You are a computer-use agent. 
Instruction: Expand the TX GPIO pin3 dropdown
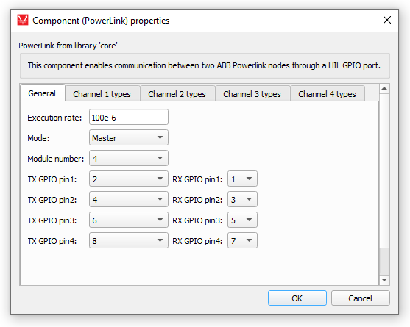[129, 220]
